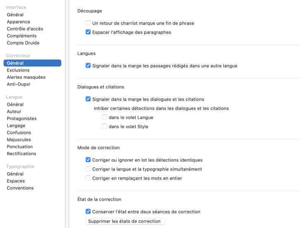Select 'Contrôle d'accès' in the sidebar
Screen dimensions: 308x228
(25, 29)
